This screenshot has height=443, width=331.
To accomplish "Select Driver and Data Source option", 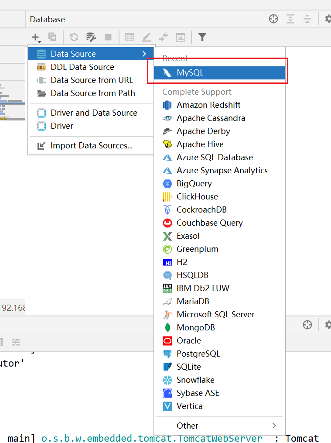I will [x=91, y=113].
